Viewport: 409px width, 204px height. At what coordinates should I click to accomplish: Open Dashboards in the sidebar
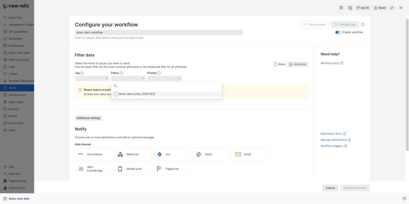pyautogui.click(x=16, y=46)
